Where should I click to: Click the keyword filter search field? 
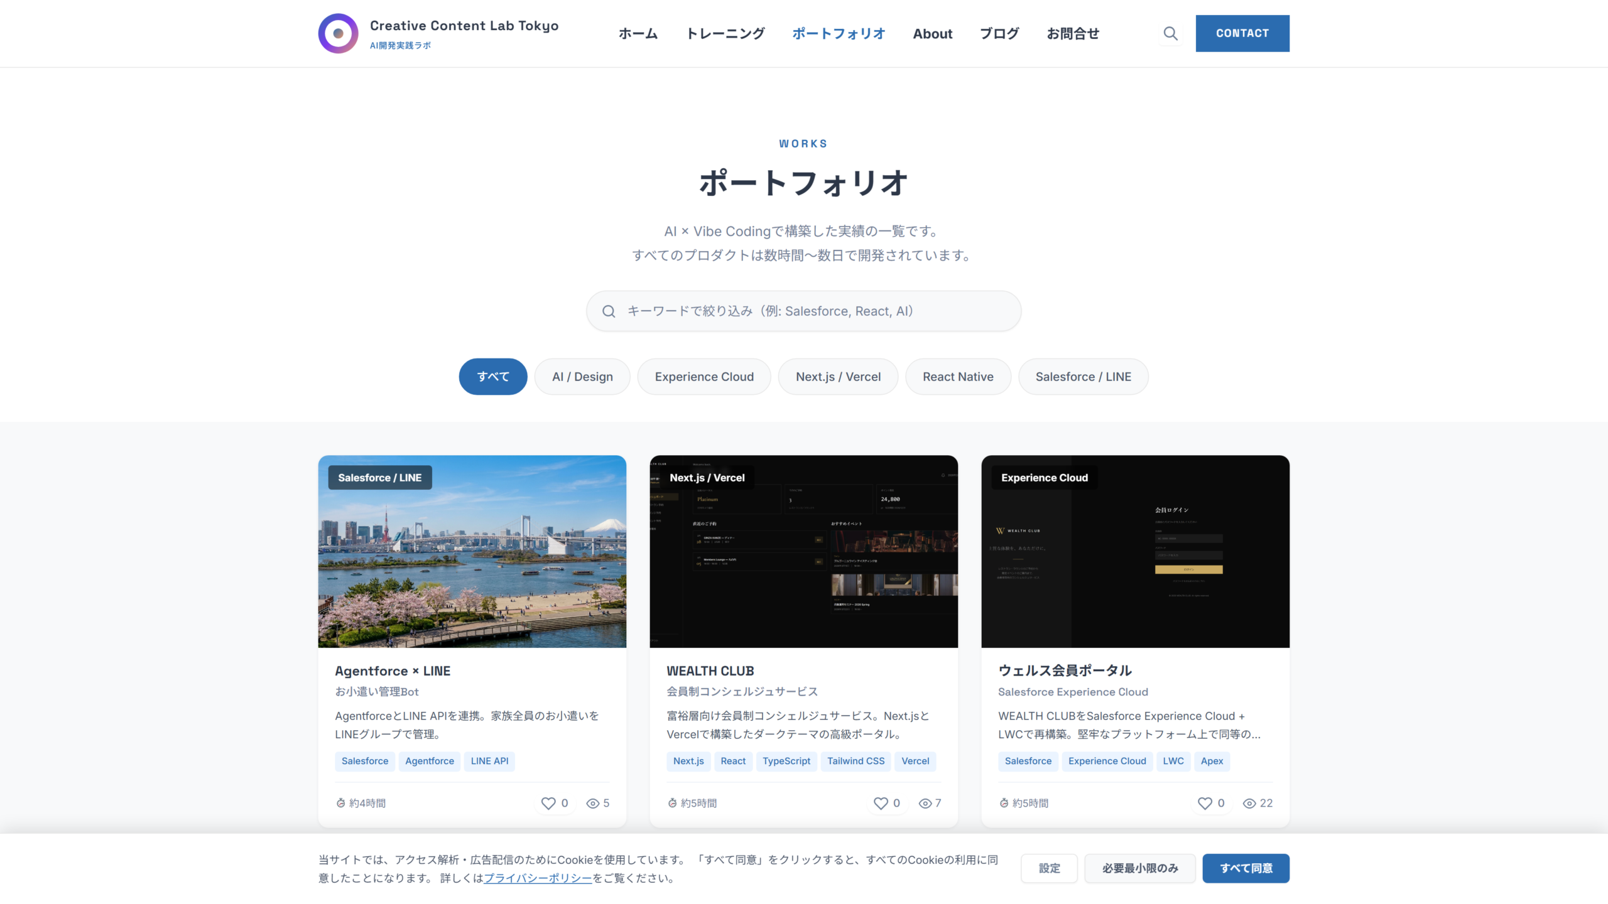803,311
